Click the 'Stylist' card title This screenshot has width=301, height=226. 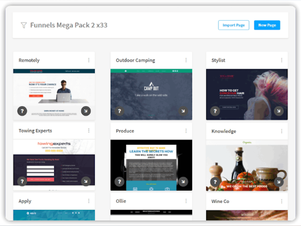point(218,60)
